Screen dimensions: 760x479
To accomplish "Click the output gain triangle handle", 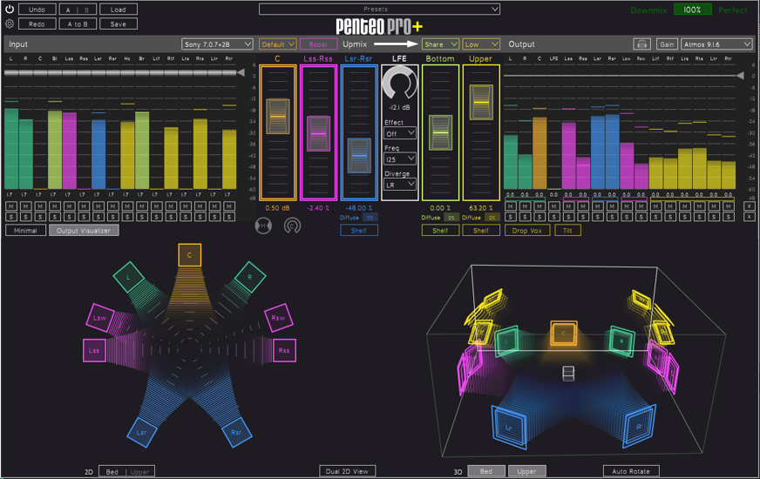I will point(740,76).
